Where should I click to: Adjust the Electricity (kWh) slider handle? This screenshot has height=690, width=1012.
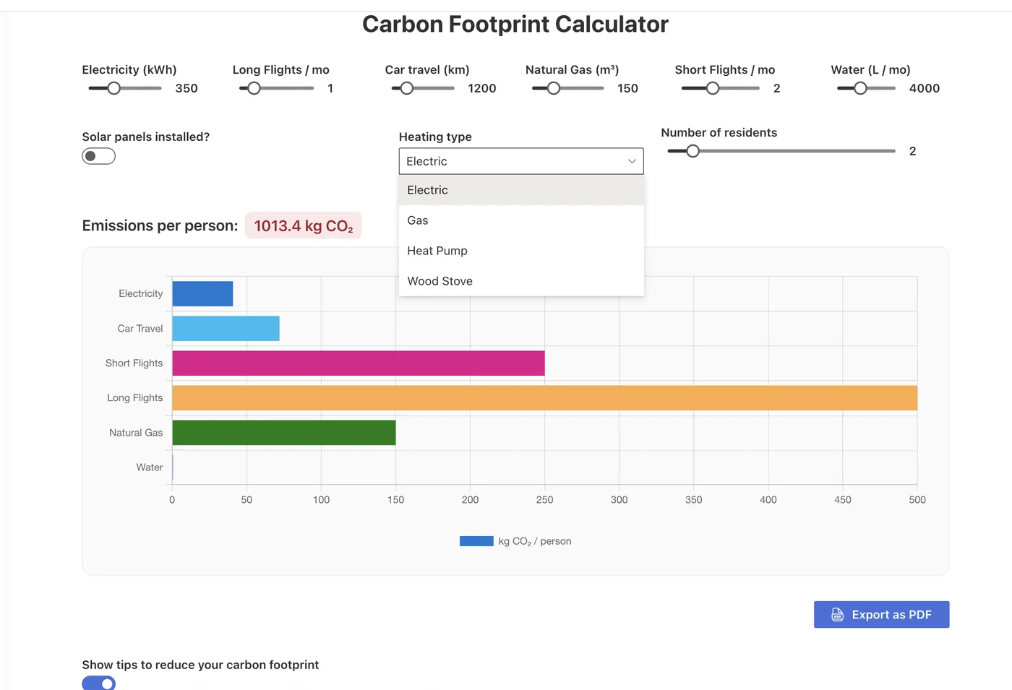(113, 88)
